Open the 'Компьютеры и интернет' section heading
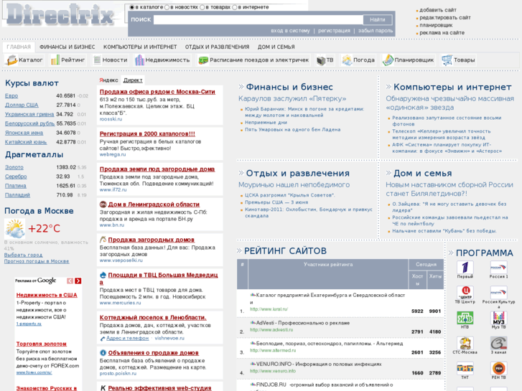This screenshot has width=522, height=391. (452, 88)
